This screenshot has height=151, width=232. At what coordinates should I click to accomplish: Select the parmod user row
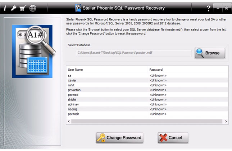147,95
